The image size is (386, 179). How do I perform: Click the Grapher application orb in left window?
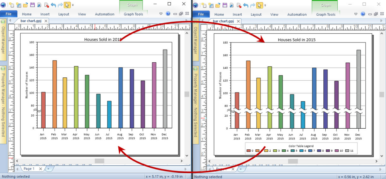3,5
